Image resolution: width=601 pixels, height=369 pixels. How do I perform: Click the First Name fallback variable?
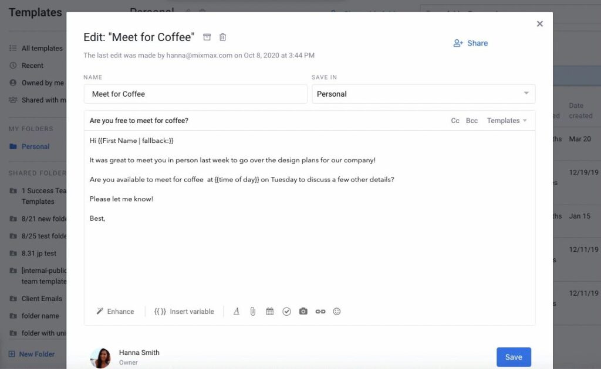point(136,141)
